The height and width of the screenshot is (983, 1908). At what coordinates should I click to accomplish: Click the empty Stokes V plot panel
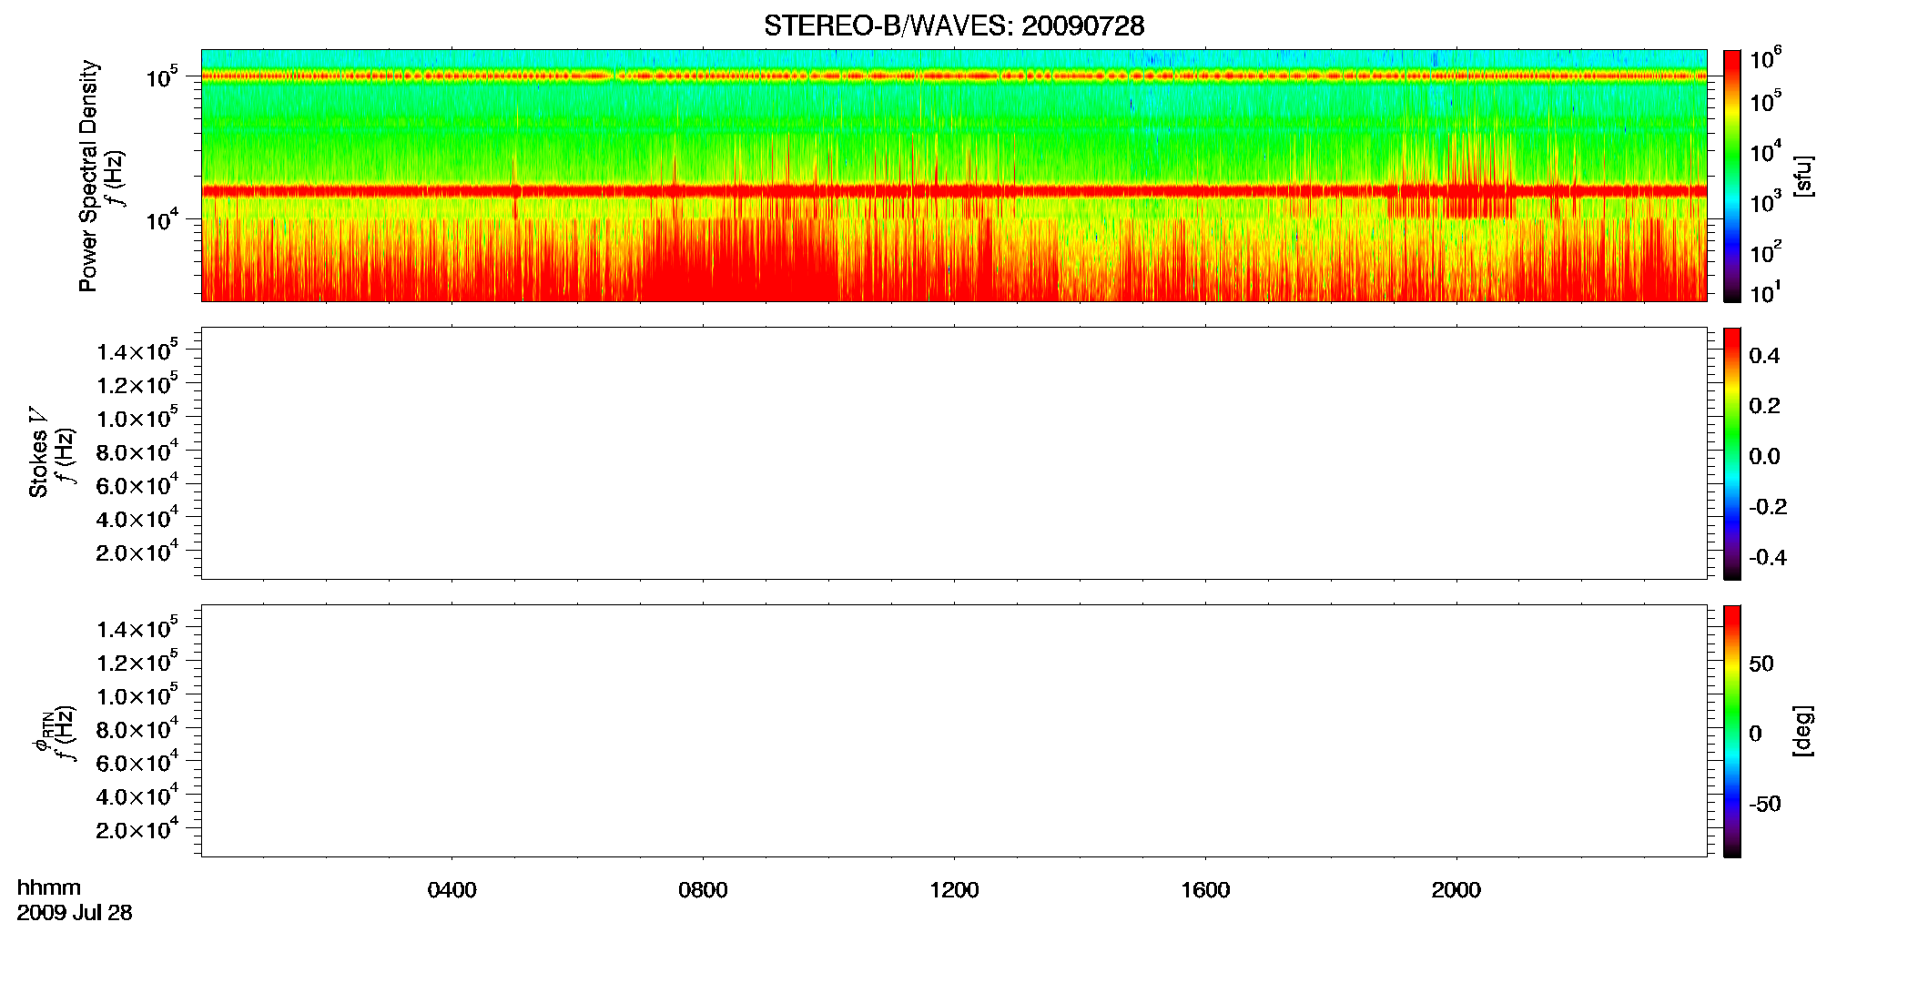(954, 453)
